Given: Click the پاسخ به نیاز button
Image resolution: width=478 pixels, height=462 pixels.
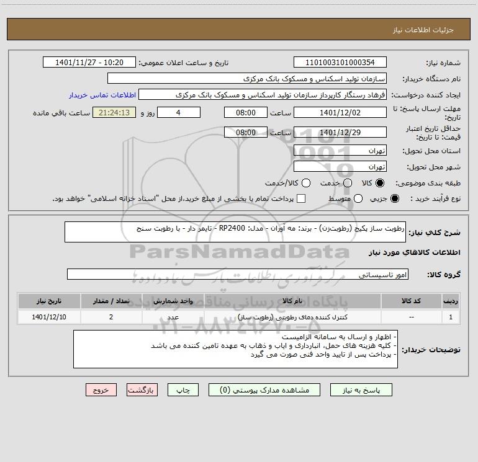Looking at the screenshot, I should click(x=361, y=390).
